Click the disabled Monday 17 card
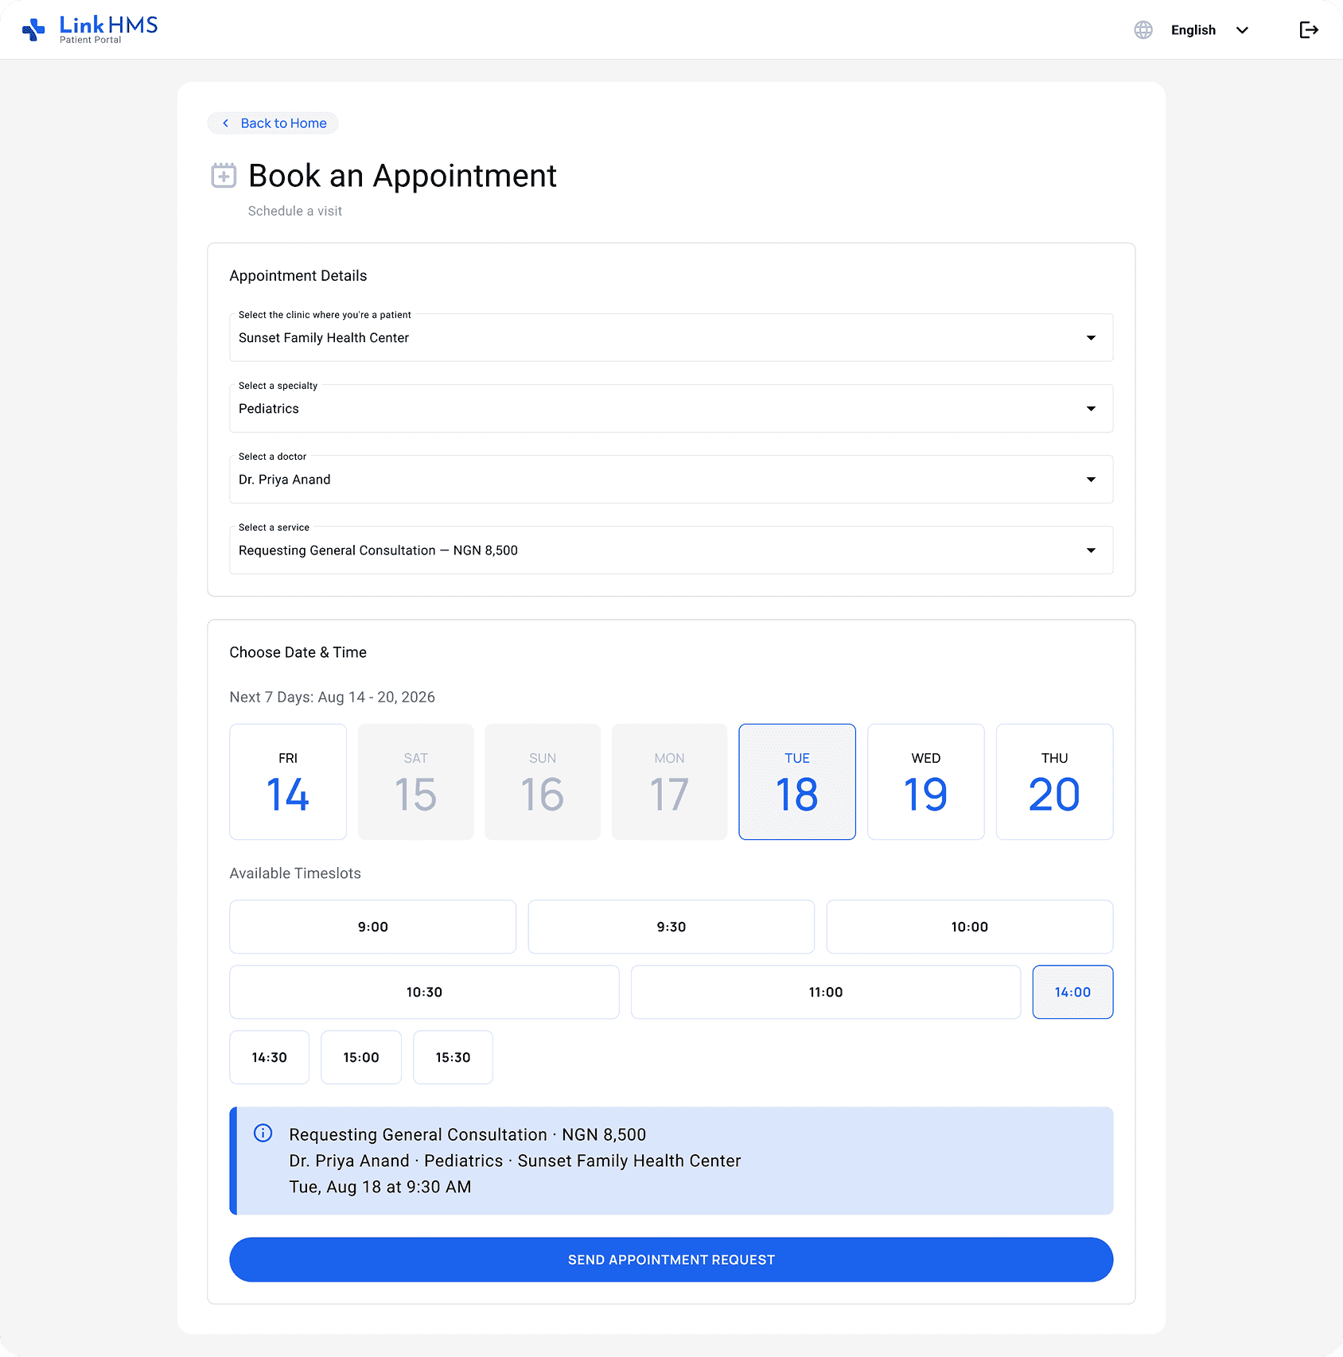Screen dimensions: 1343x1357 [x=670, y=782]
